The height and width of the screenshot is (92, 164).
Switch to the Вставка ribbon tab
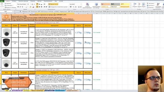click(x=14, y=1)
